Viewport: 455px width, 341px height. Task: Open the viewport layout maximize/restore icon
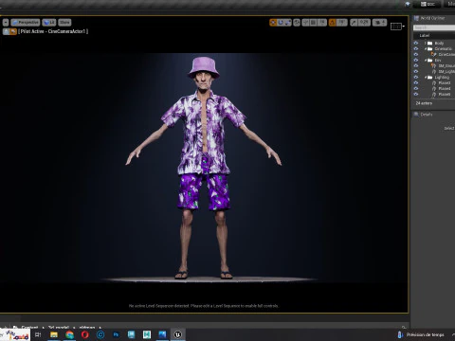click(x=397, y=27)
